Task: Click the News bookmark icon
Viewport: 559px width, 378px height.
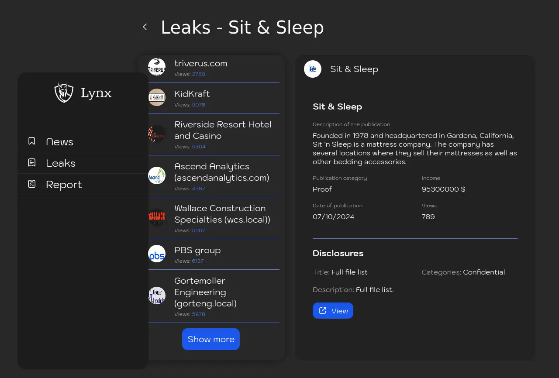Action: pos(32,141)
